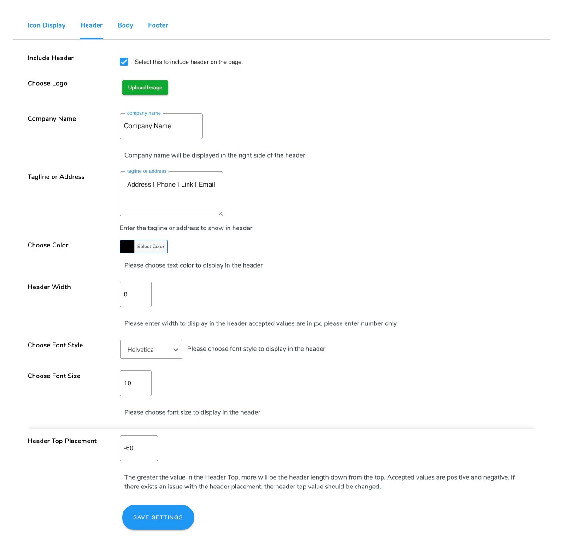The image size is (570, 558).
Task: Focus the Choose Font Size field showing 10
Action: tap(135, 383)
